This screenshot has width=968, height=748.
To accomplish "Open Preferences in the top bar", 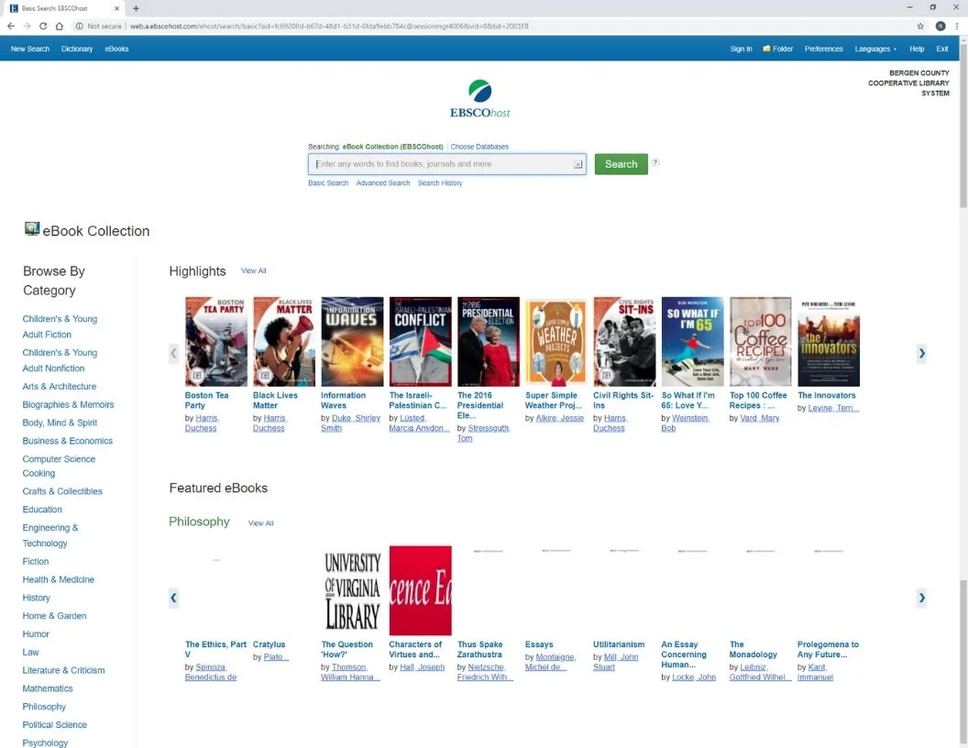I will (x=823, y=49).
